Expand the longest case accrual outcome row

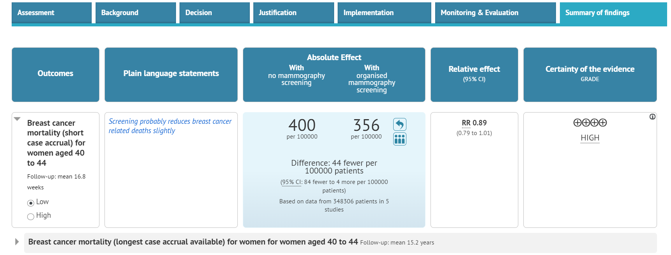(x=16, y=241)
